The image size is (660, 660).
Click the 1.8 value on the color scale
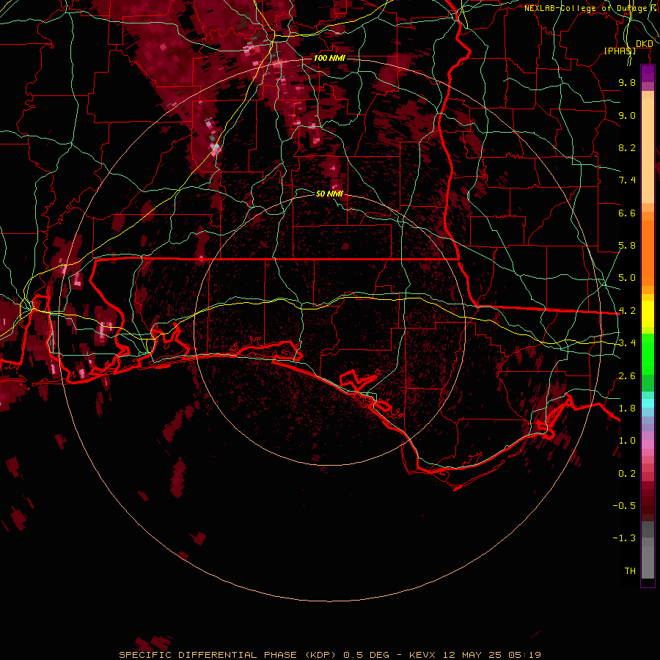[627, 408]
